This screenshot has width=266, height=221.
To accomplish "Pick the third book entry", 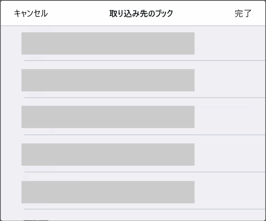I will 108,117.
